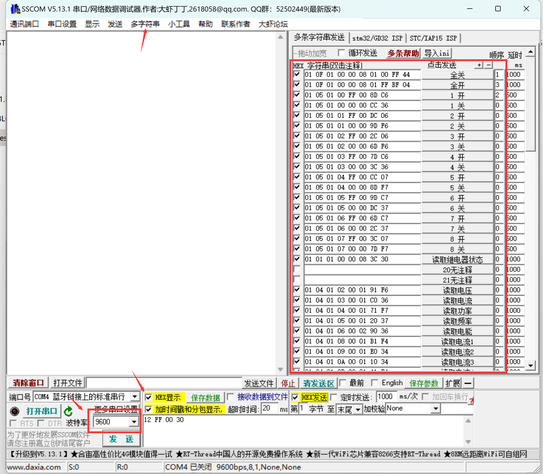Open the 显示 menu
Image resolution: width=543 pixels, height=474 pixels.
pyautogui.click(x=92, y=24)
